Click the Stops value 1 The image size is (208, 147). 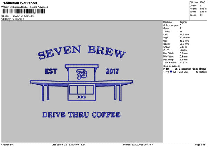tap(180, 28)
